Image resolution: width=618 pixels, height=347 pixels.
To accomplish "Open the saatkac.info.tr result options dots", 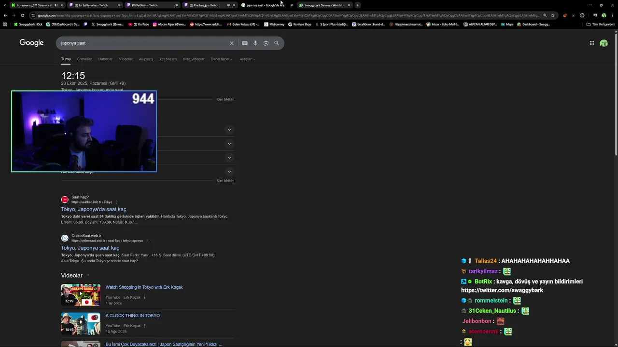I will 116,202.
